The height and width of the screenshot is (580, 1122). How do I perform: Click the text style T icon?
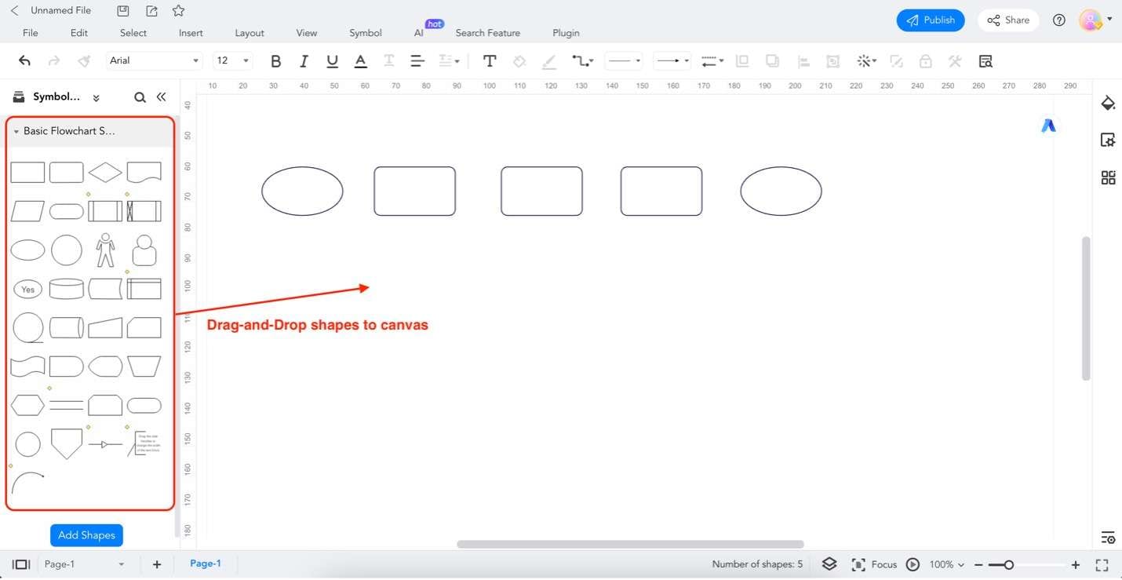388,61
